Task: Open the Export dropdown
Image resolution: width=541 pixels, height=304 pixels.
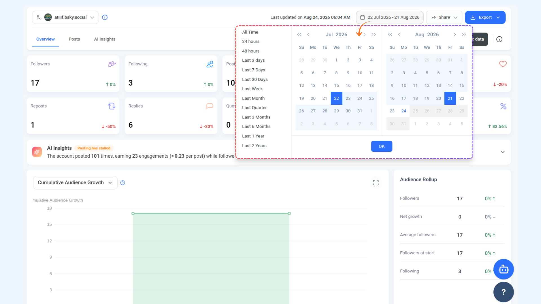Action: pos(485,17)
